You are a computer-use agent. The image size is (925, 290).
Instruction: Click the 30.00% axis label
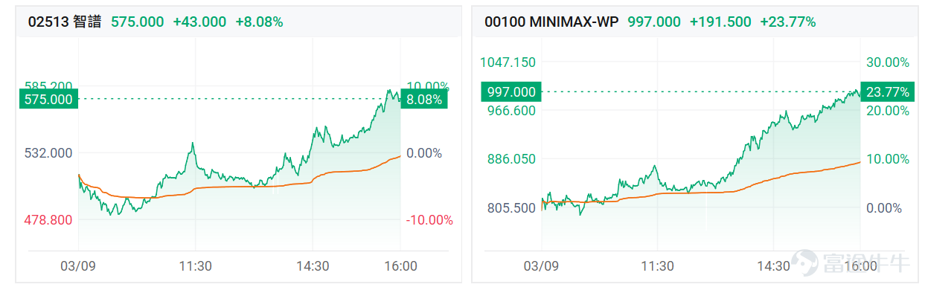pos(888,62)
